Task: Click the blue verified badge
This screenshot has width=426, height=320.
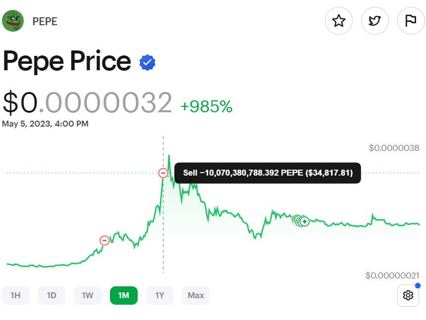Action: 148,62
